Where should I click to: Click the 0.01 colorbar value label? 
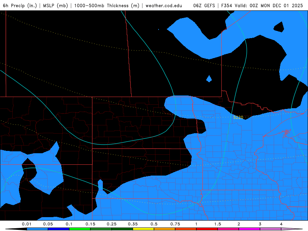click(27, 224)
